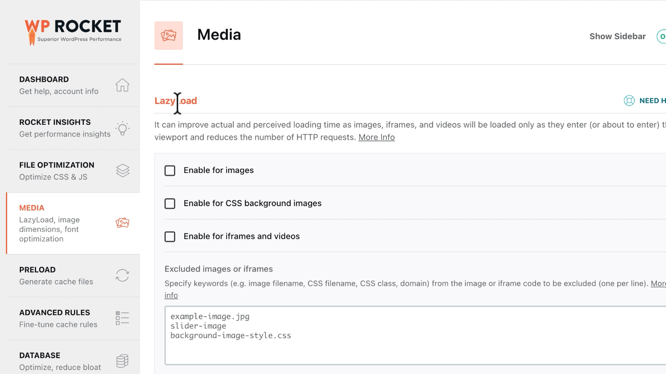Click the Dashboard house icon

122,85
